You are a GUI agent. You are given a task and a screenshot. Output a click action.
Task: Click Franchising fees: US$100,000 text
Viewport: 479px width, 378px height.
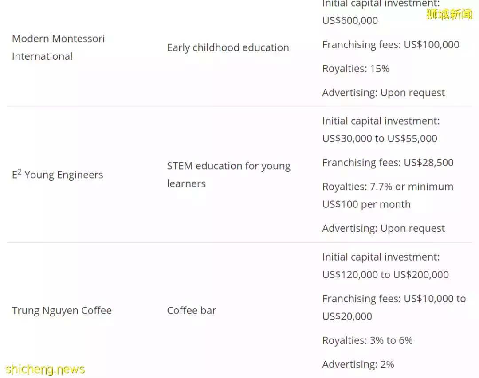tap(391, 45)
